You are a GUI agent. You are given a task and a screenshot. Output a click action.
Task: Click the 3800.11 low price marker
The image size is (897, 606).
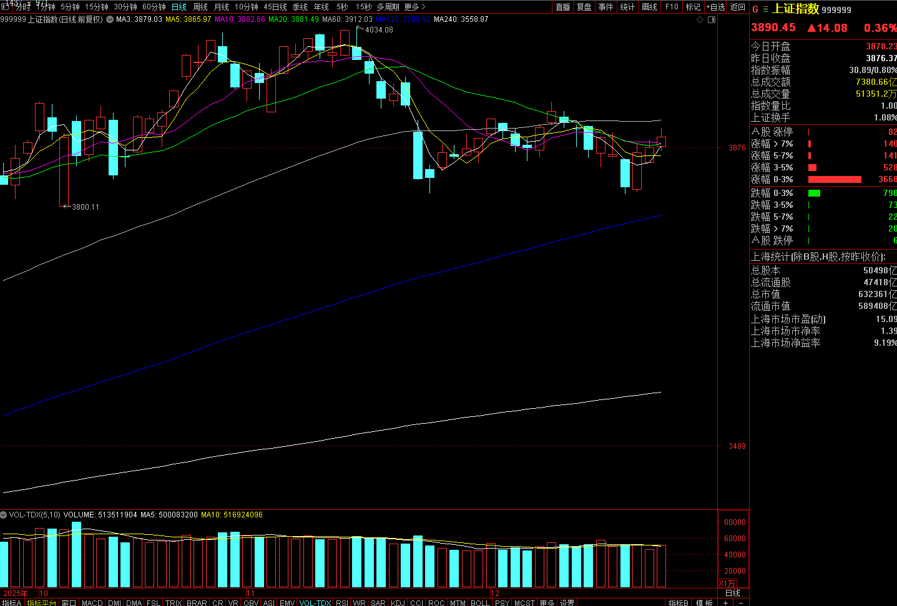click(86, 207)
